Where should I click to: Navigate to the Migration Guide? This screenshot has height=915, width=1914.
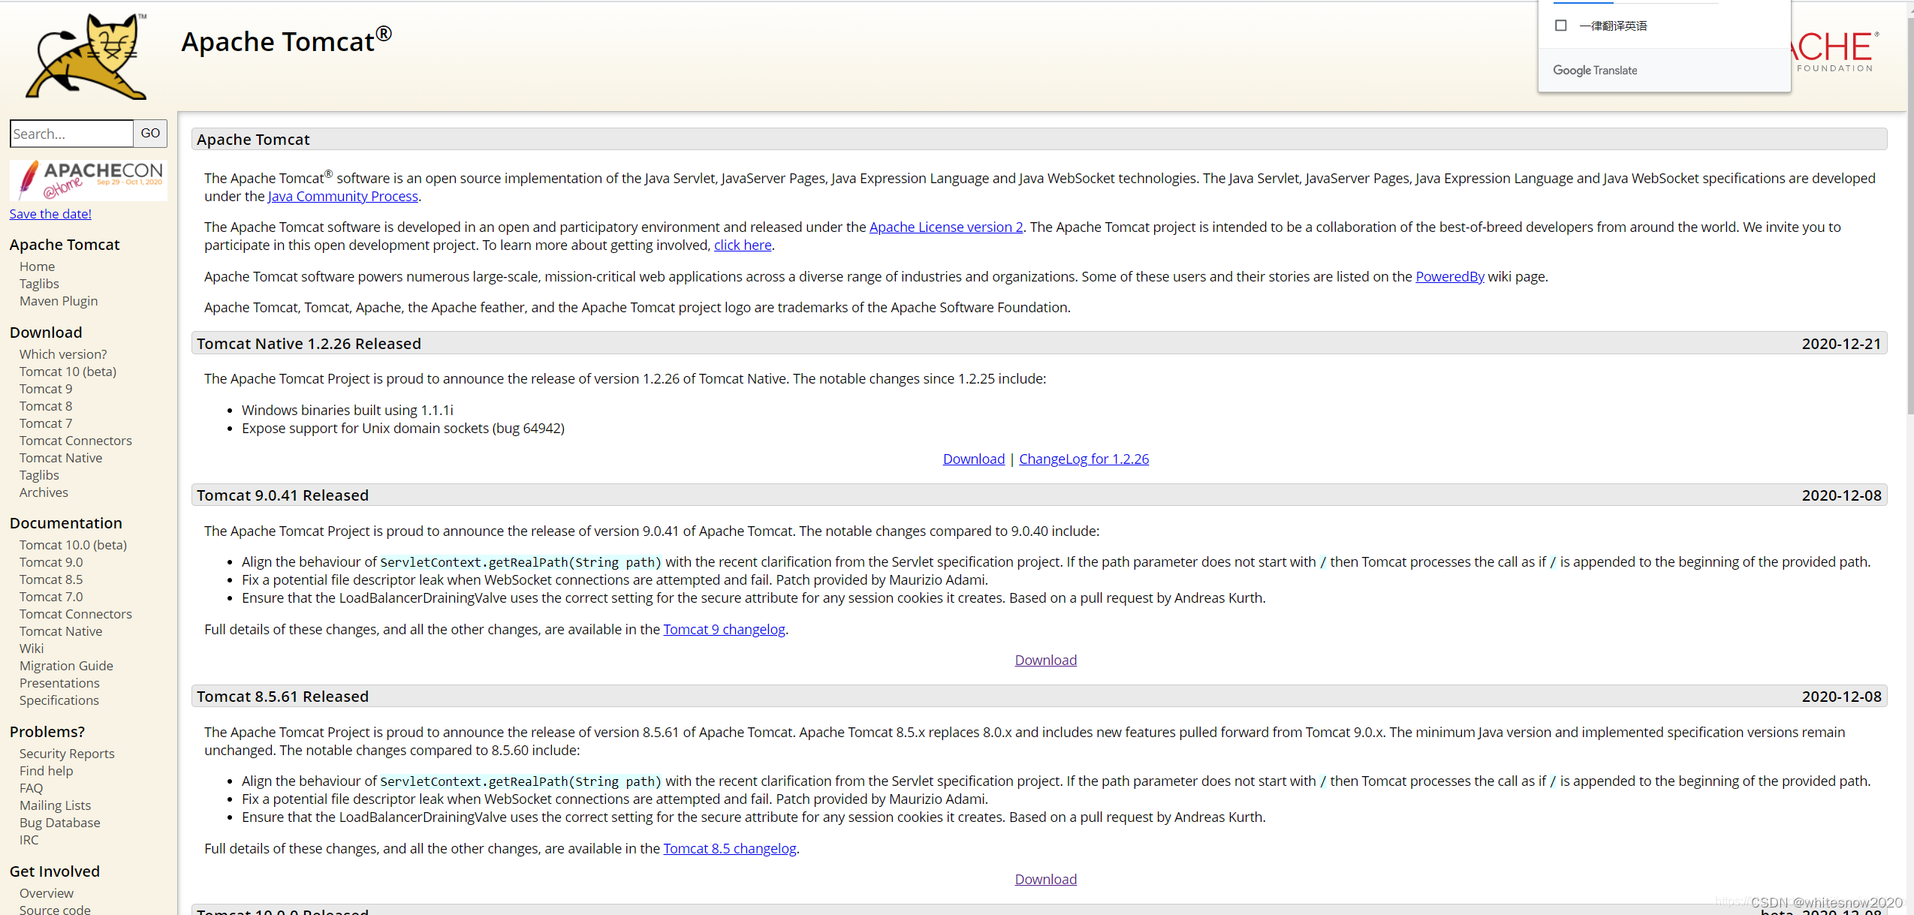click(x=66, y=665)
